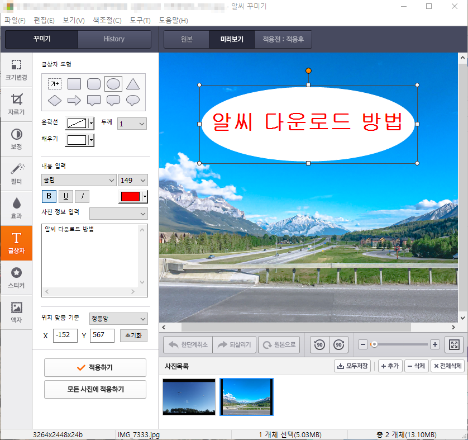Choose the diamond shape
Viewport: 468px width, 440px height.
[55, 101]
